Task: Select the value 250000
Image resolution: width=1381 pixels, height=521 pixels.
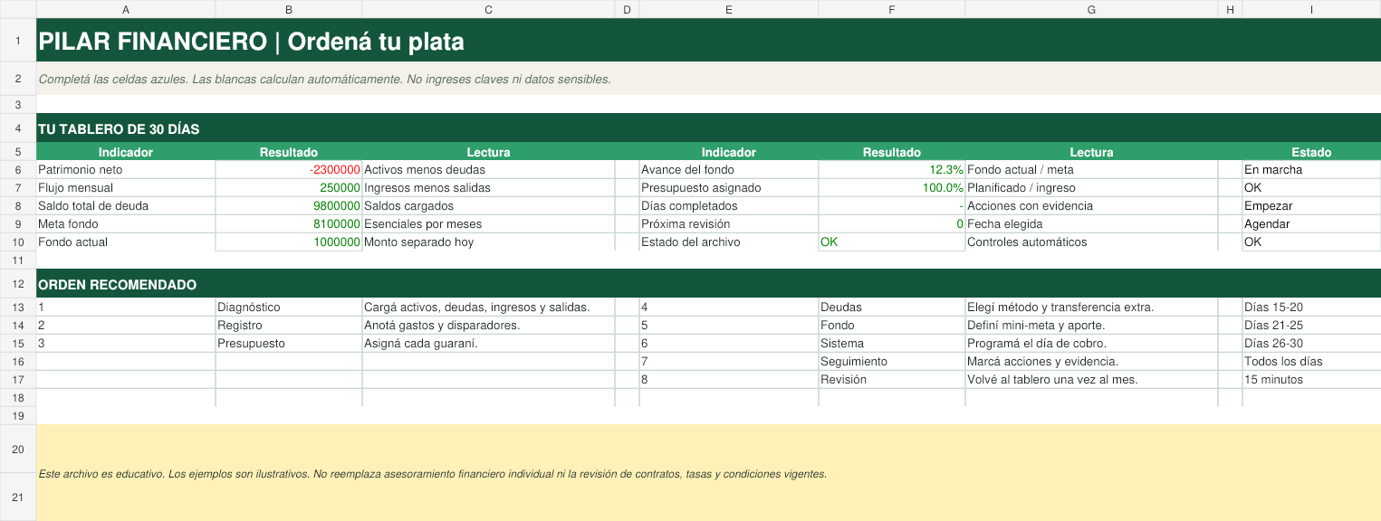Action: click(x=289, y=188)
